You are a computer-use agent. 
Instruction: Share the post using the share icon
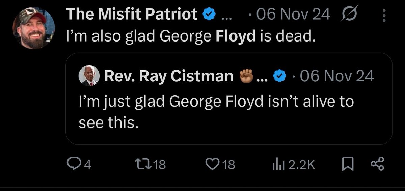click(x=377, y=164)
